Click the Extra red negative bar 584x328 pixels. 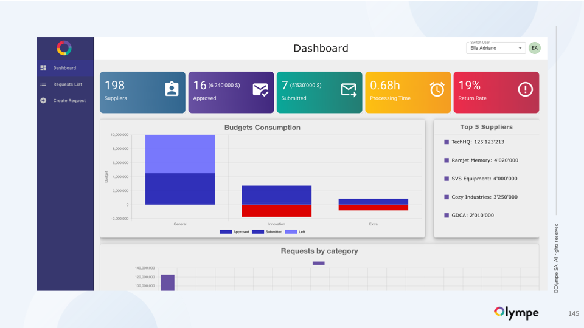[373, 208]
